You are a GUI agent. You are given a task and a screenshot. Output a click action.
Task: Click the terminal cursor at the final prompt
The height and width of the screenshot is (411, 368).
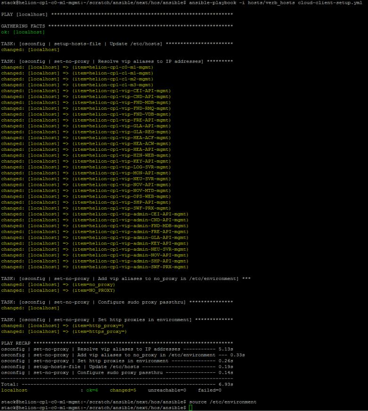(x=190, y=408)
